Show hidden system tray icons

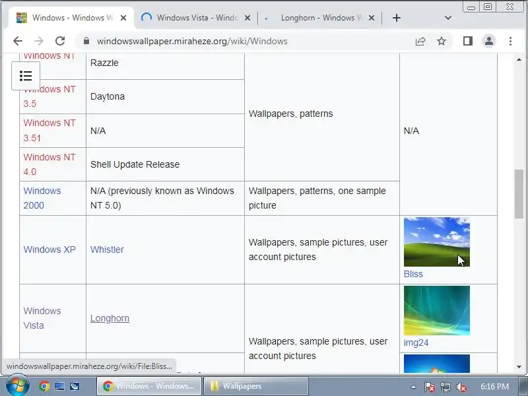pyautogui.click(x=413, y=387)
